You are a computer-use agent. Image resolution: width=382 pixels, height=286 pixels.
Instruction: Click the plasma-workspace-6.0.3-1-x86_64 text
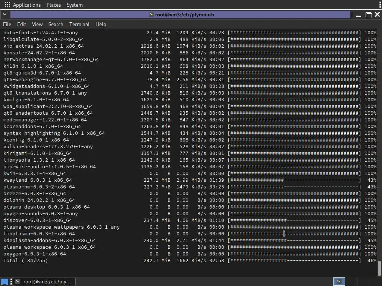tap(50, 247)
